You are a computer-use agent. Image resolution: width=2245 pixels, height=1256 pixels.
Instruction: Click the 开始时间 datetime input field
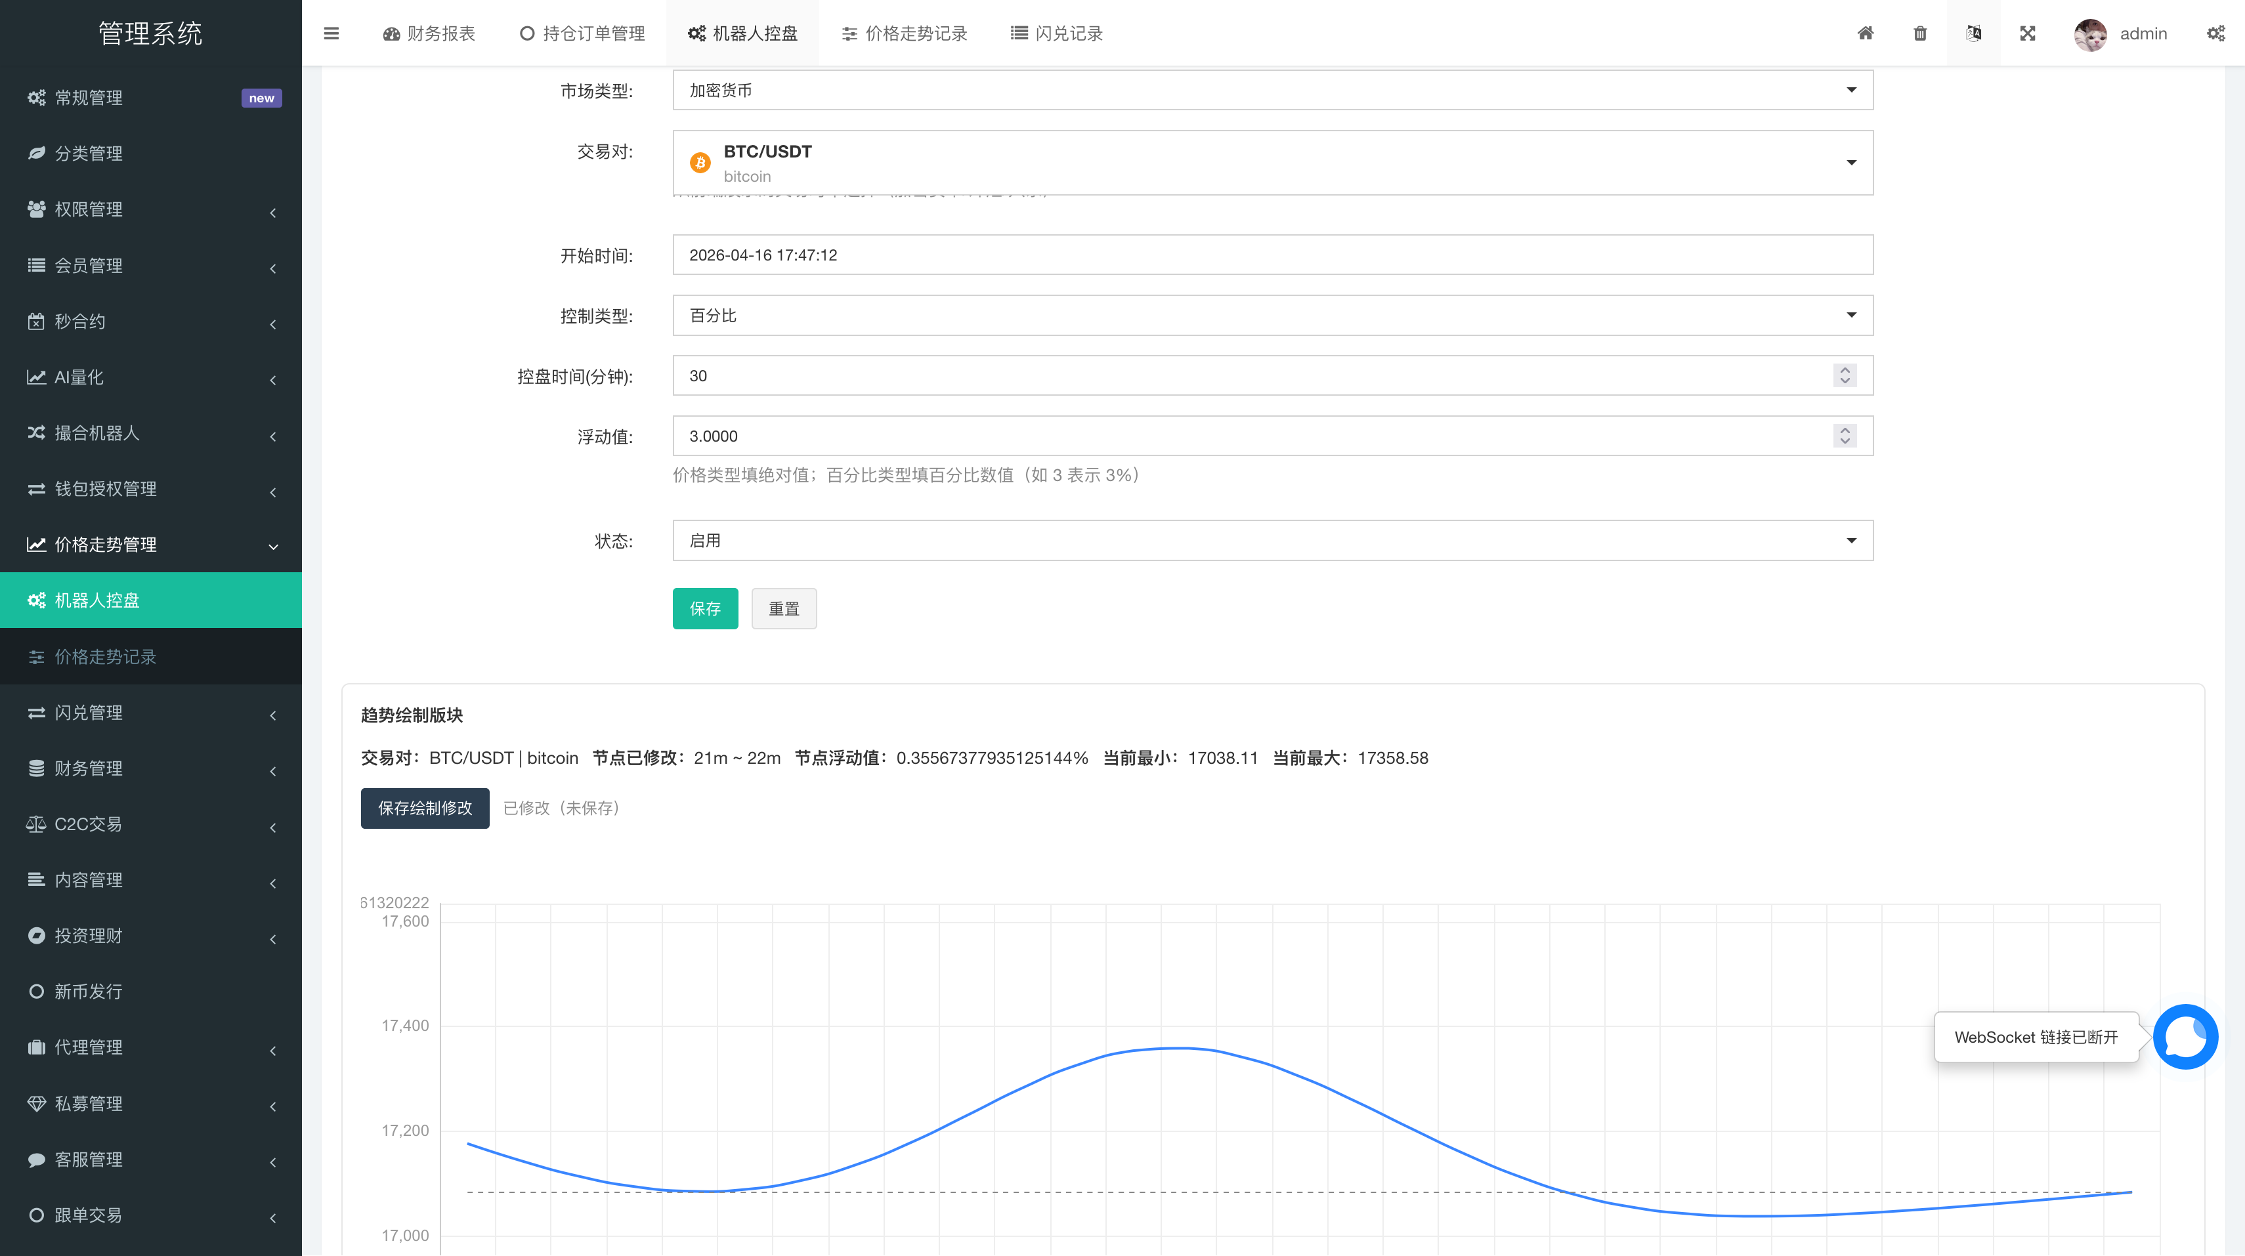(1272, 255)
